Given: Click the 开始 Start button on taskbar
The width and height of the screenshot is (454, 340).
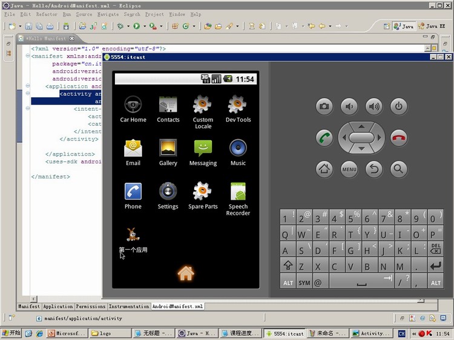Looking at the screenshot, I should pos(11,333).
